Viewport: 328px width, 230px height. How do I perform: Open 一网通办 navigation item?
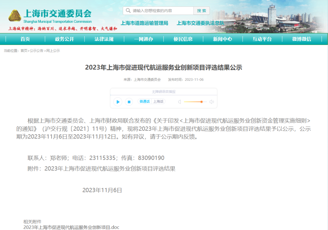(143, 39)
